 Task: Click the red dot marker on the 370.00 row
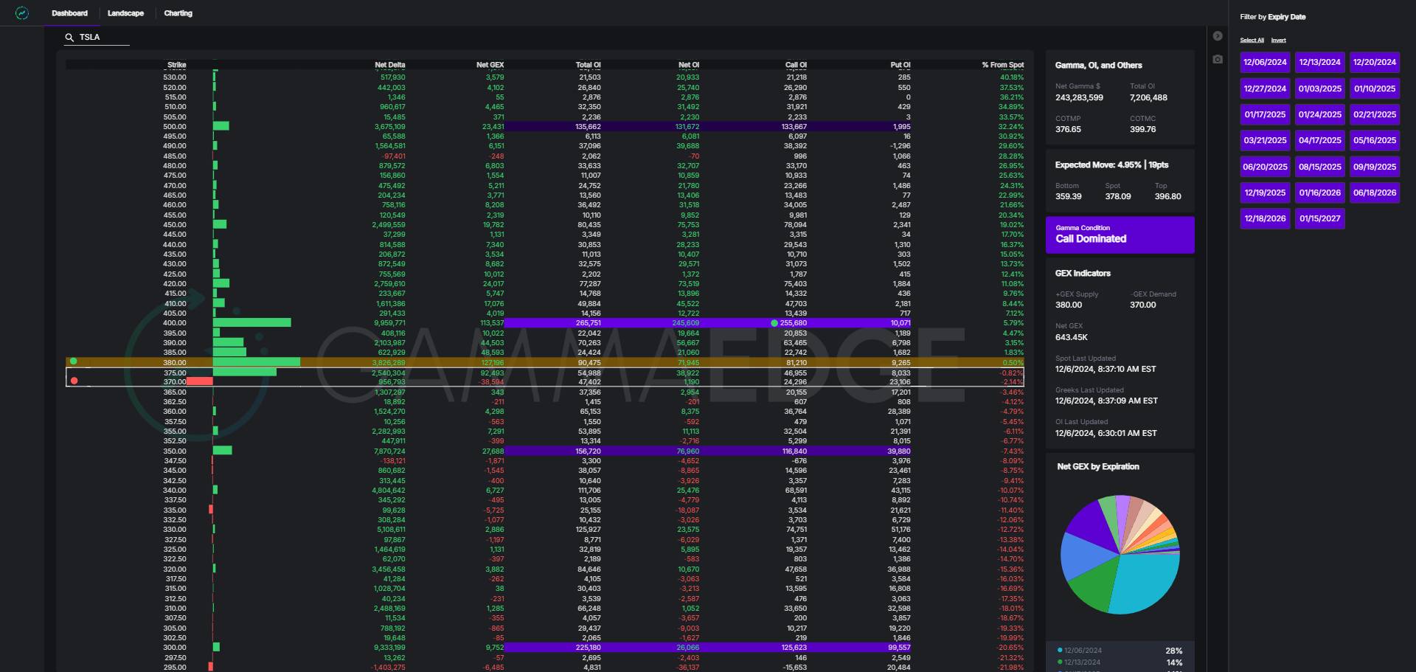tap(74, 381)
